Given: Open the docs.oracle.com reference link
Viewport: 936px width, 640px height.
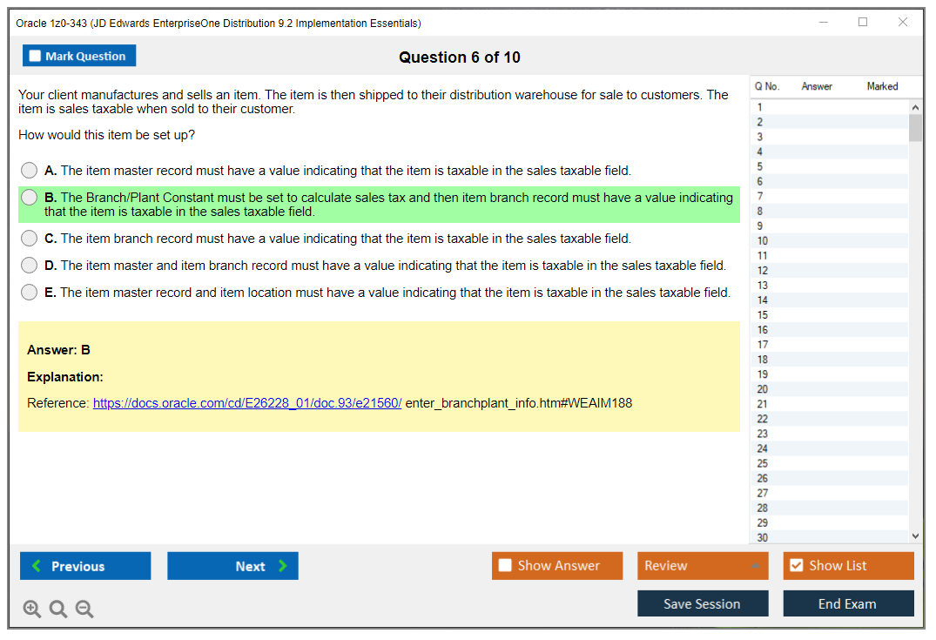Looking at the screenshot, I should click(247, 403).
